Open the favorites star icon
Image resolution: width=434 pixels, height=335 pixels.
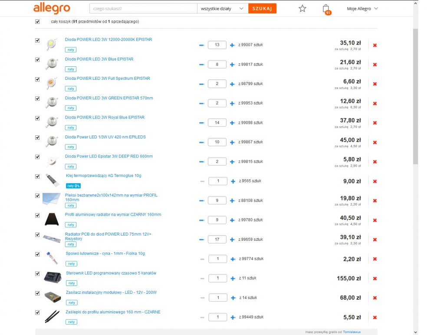point(302,8)
